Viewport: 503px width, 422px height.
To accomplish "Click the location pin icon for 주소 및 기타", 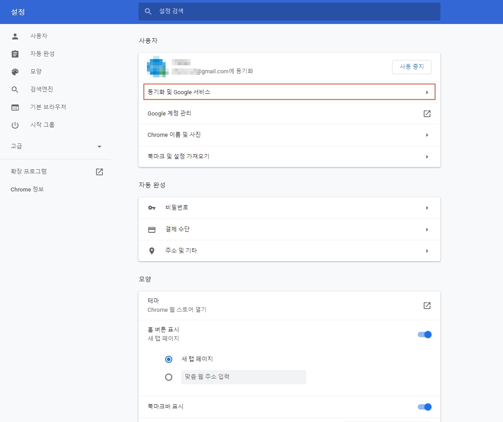I will click(x=152, y=251).
